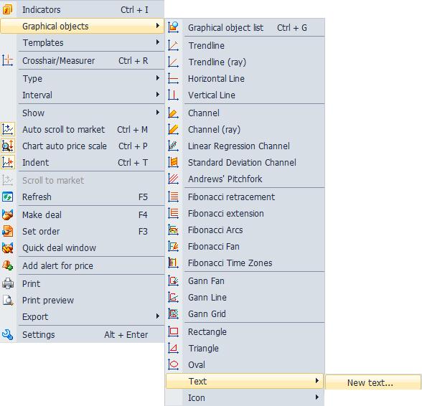The width and height of the screenshot is (422, 406).
Task: Select the Fibonacci Arcs icon
Action: [173, 230]
